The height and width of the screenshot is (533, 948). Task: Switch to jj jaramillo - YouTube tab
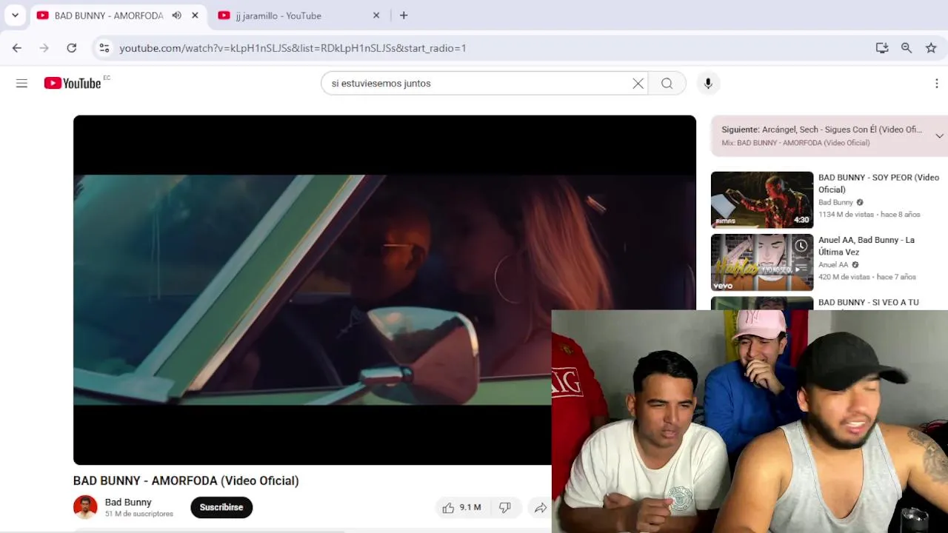click(298, 16)
